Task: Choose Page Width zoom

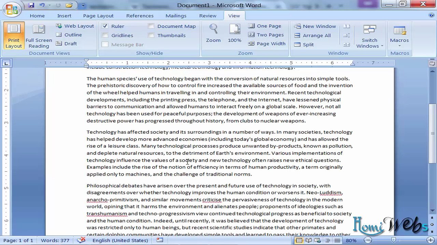Action: [267, 44]
